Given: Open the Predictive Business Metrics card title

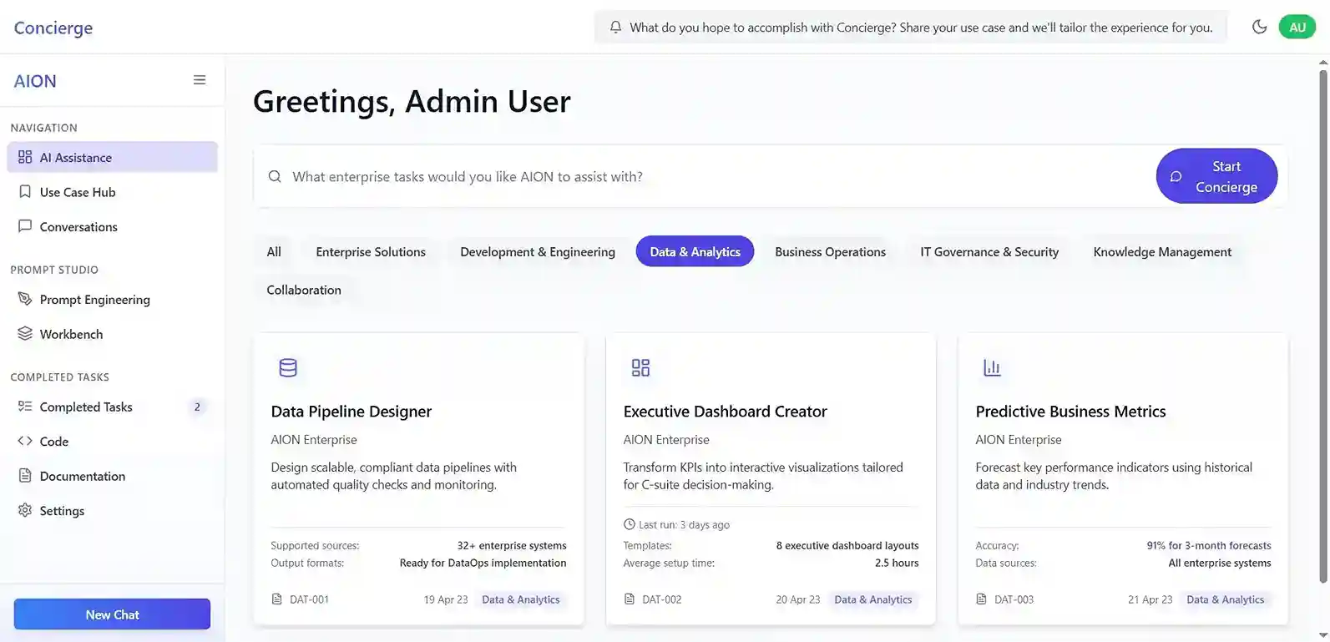Looking at the screenshot, I should click(1070, 411).
